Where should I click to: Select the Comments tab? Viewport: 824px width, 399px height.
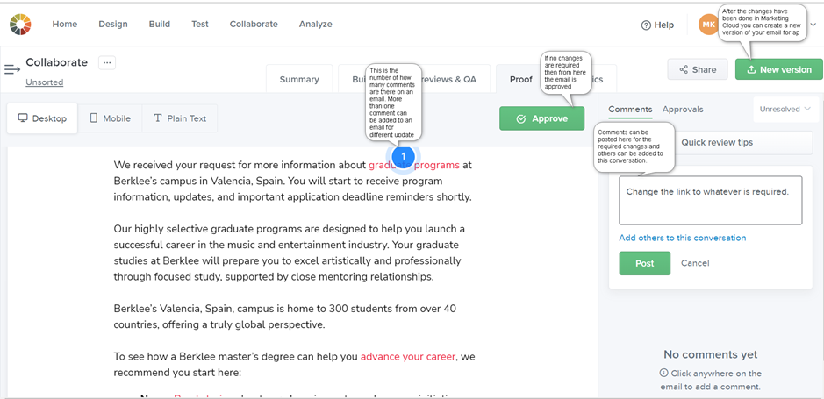point(630,110)
